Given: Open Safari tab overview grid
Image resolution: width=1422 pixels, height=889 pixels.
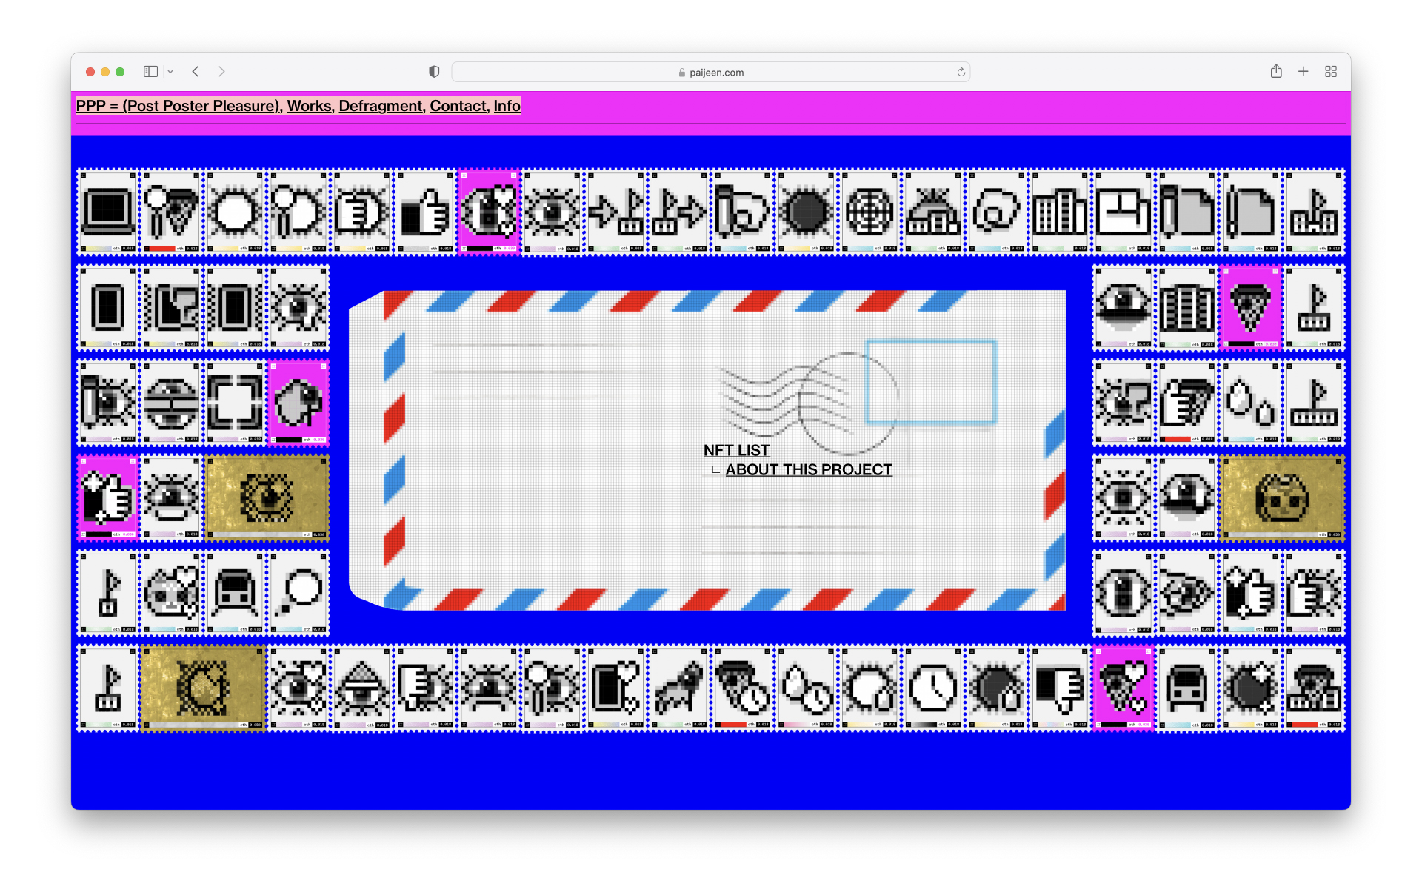Looking at the screenshot, I should 1331,72.
